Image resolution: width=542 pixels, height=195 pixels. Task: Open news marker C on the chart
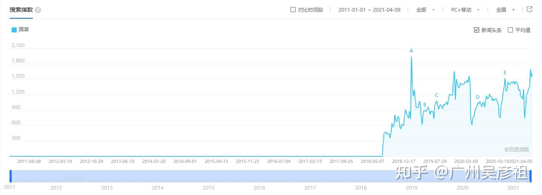437,95
